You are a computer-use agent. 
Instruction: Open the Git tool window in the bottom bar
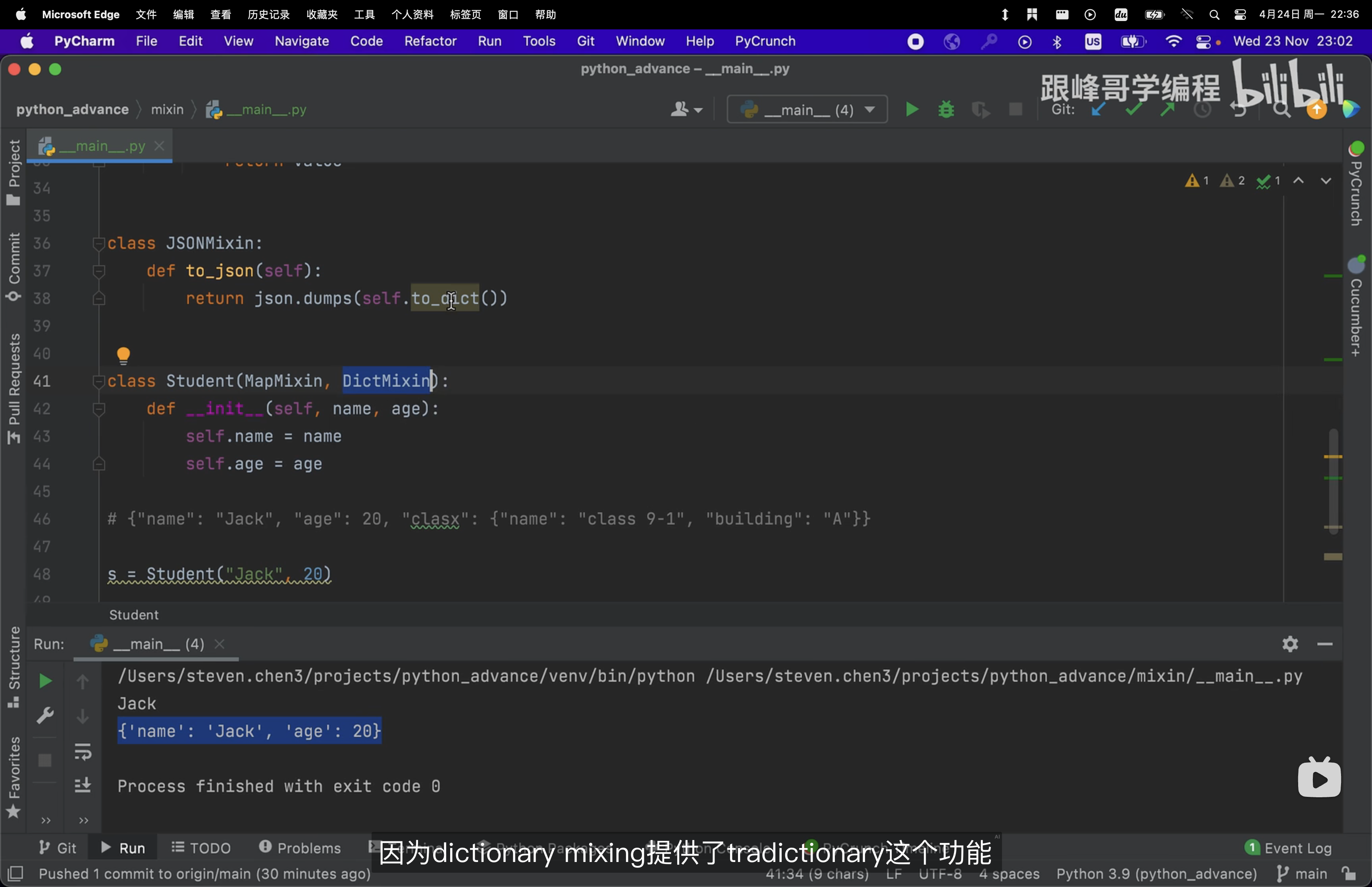(x=58, y=848)
